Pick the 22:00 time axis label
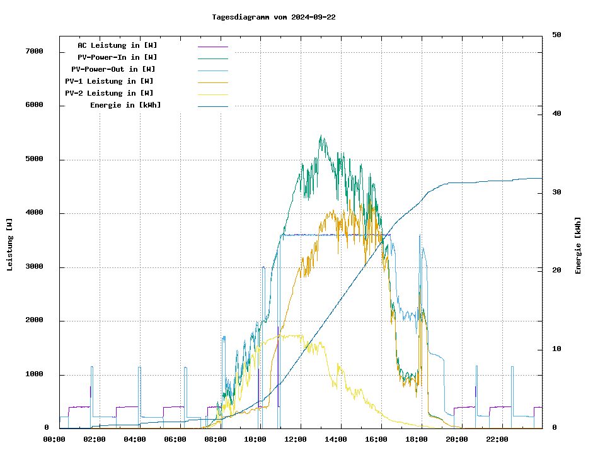 pos(497,439)
